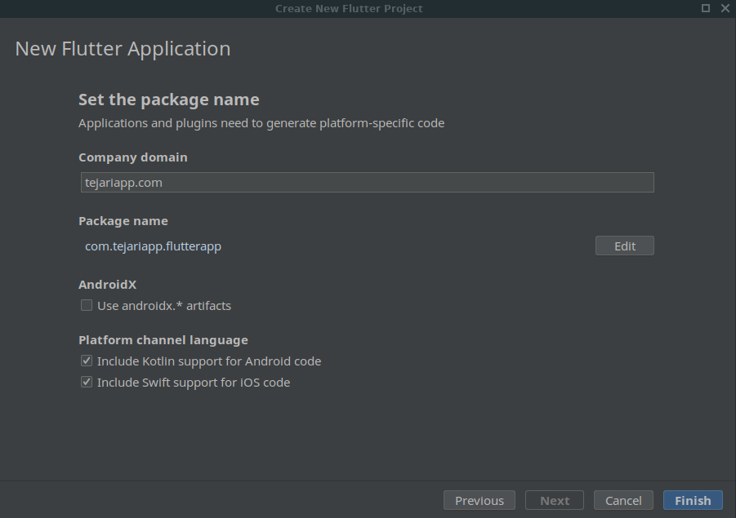Click the greyed-out Next button
The height and width of the screenshot is (518, 736).
tap(555, 500)
